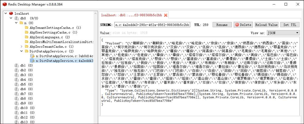
Task: Select the AbpZeroLanguages,c (2) row
Action: (x=50, y=37)
